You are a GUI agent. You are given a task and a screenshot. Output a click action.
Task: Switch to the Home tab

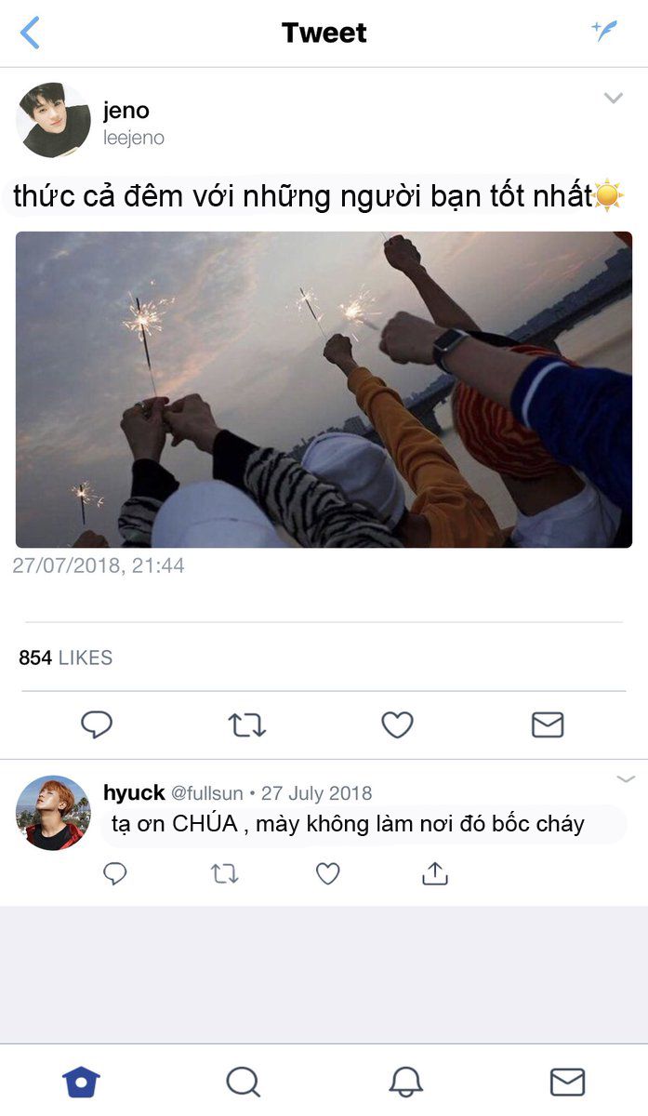click(81, 1082)
